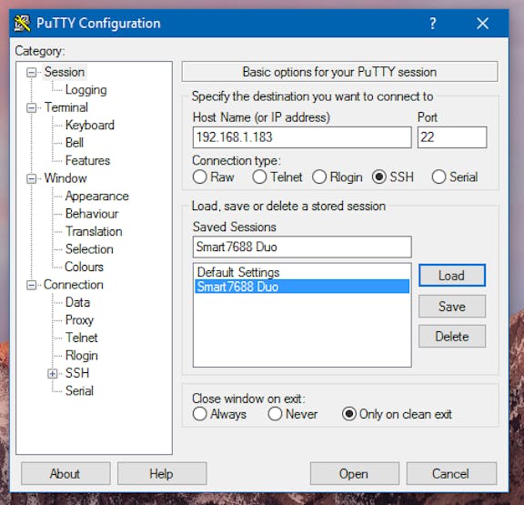Screen dimensions: 524x505
Task: Focus the Host Name input field
Action: coord(302,137)
